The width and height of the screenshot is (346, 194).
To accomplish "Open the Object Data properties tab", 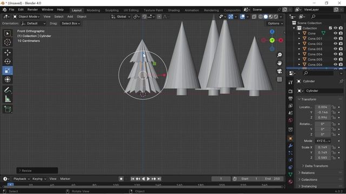I will click(290, 175).
